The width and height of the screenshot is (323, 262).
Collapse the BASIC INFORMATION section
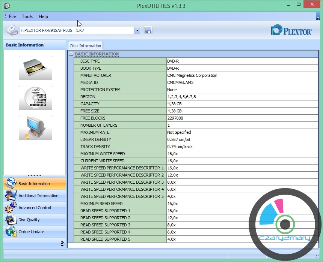[71, 54]
